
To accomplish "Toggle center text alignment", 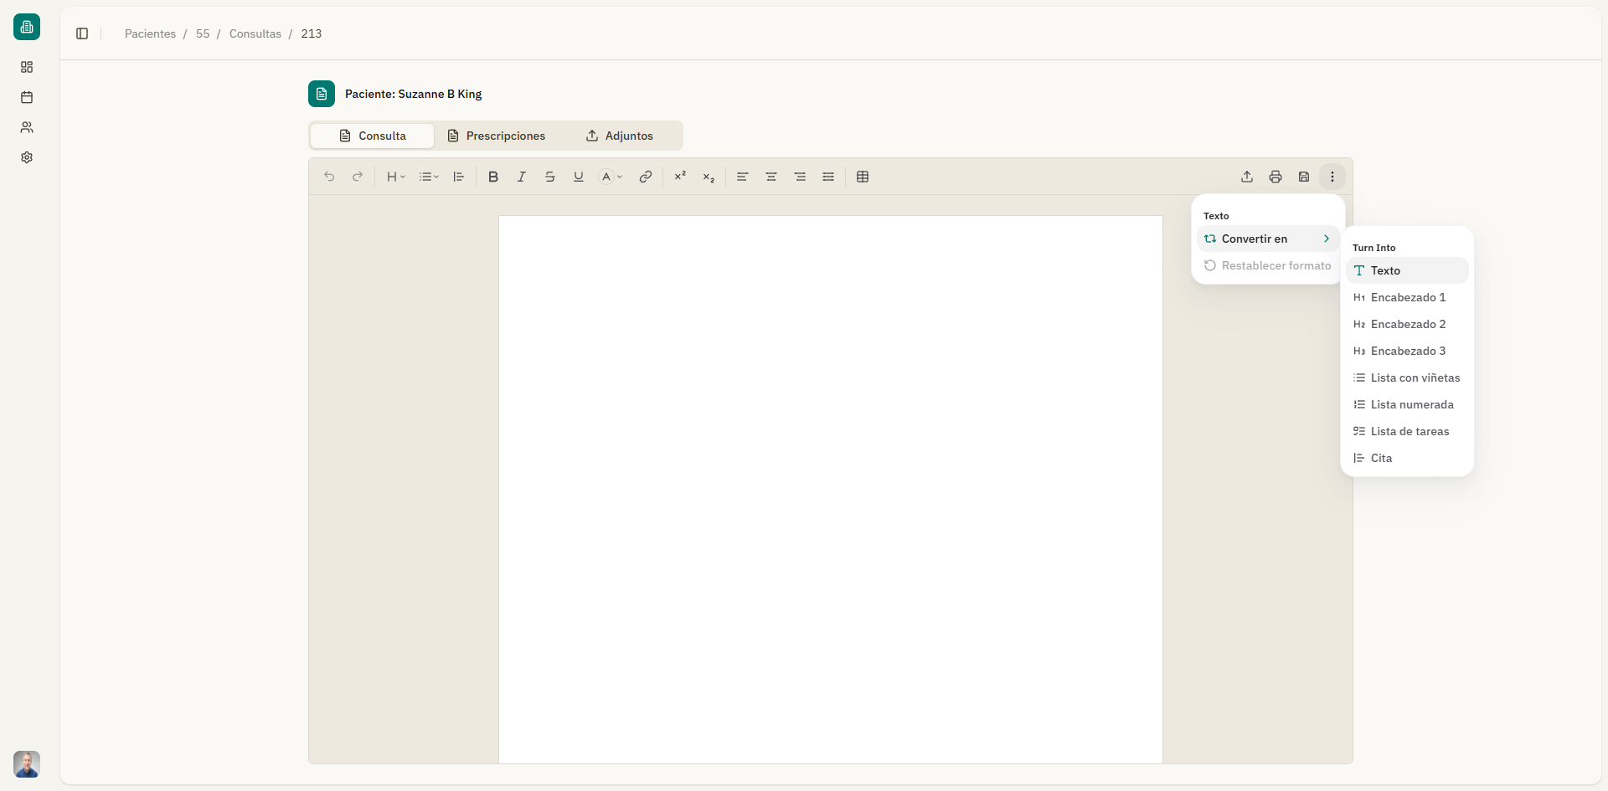I will [770, 177].
